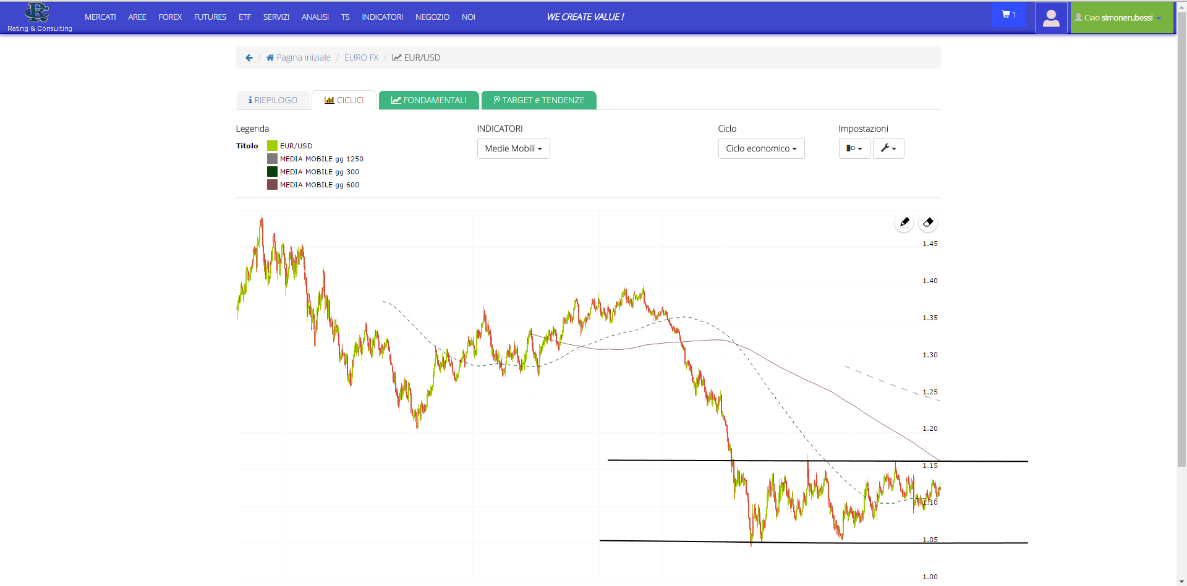Open the flag settings dropdown
The width and height of the screenshot is (1187, 586).
coord(854,148)
